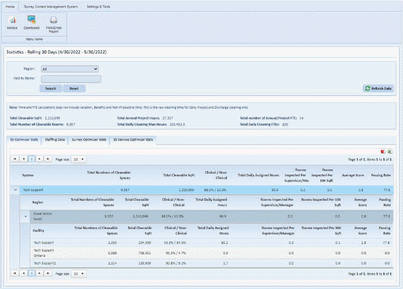The width and height of the screenshot is (403, 289).
Task: Click the Search button
Action: pyautogui.click(x=50, y=88)
